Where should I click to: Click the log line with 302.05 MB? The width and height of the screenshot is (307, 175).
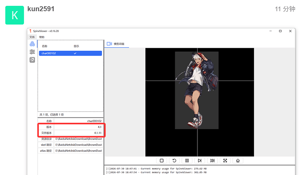(x=156, y=172)
